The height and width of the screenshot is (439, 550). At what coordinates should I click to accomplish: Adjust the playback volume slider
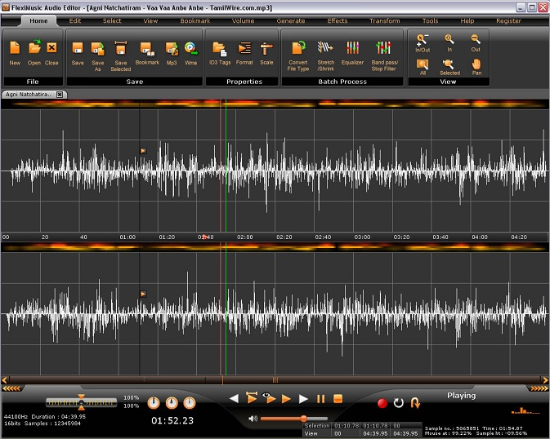coord(303,418)
